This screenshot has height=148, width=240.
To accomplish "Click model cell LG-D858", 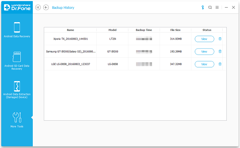I will point(113,64).
